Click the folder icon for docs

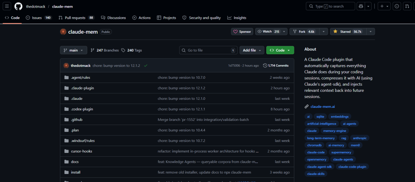(x=66, y=162)
